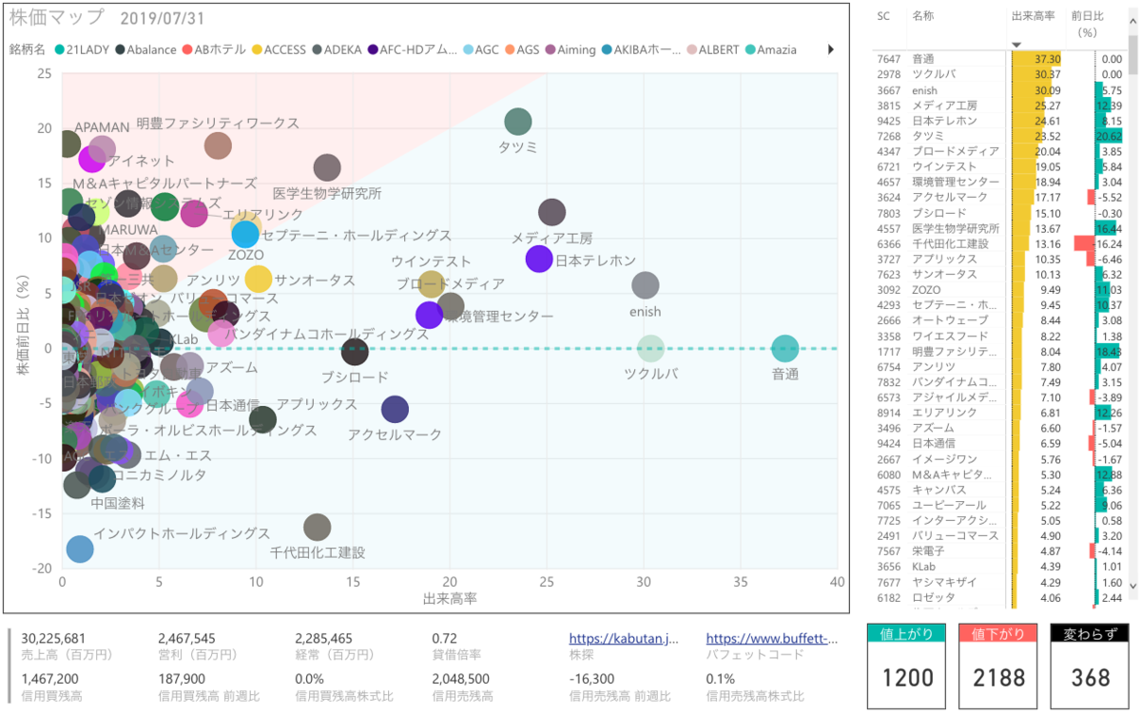The width and height of the screenshot is (1141, 714).
Task: Select table row エリアリンク
Action: [x=998, y=413]
